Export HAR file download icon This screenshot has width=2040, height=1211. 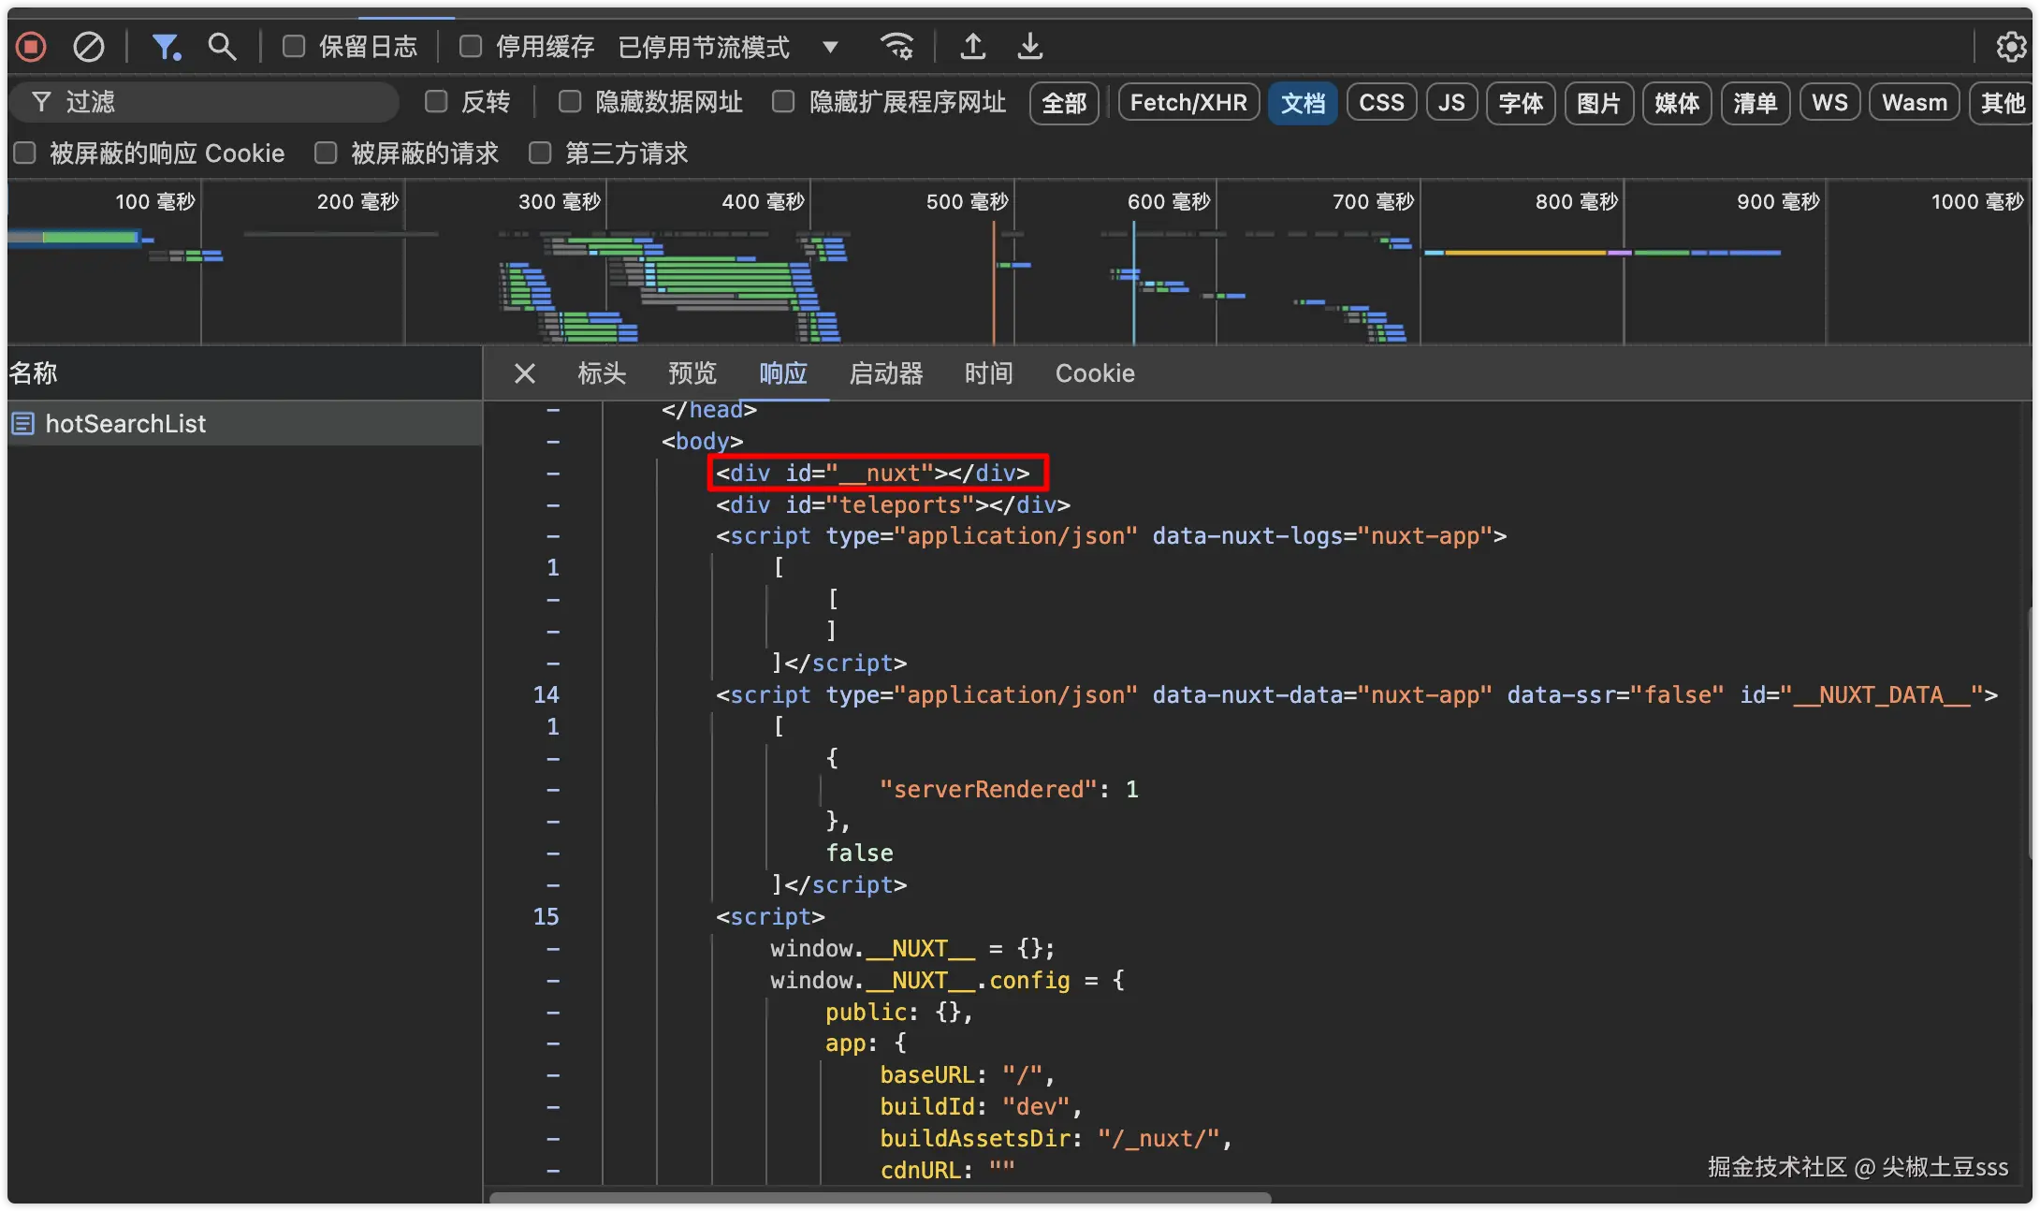click(x=1029, y=46)
